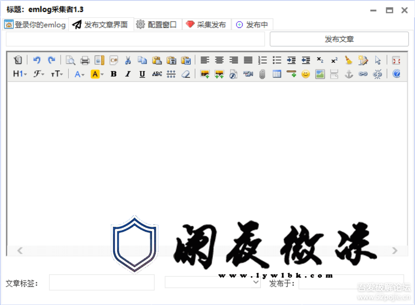The height and width of the screenshot is (305, 415).
Task: Open the yellow text highlight color picker
Action: [x=97, y=74]
